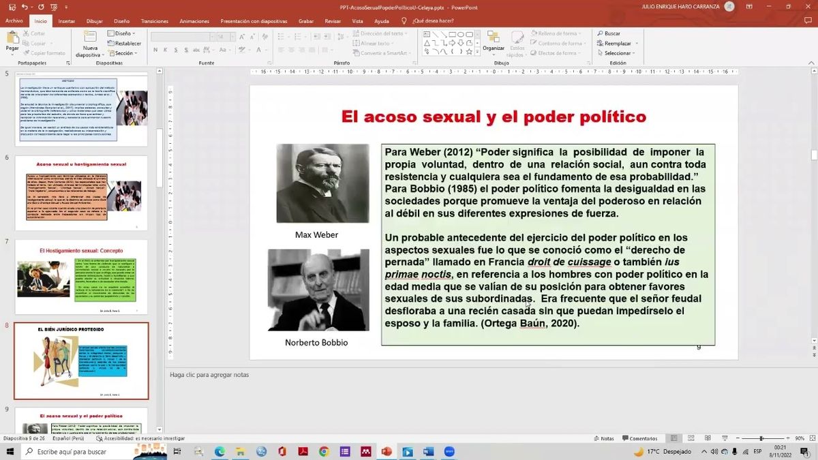Toggle bold (N) formatting
Image resolution: width=818 pixels, height=460 pixels.
pos(155,50)
